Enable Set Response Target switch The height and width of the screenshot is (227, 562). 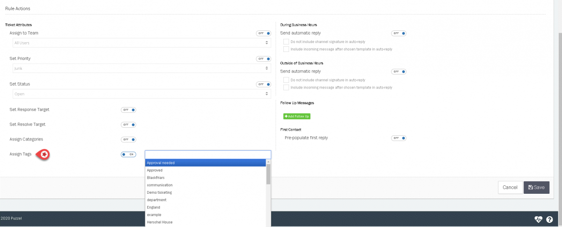point(128,110)
